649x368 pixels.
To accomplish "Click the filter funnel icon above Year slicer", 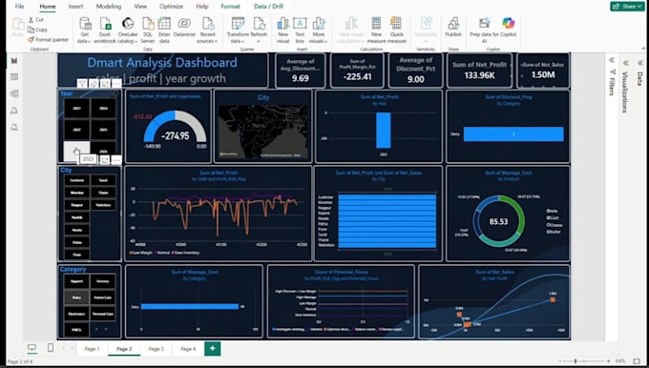I will (82, 84).
